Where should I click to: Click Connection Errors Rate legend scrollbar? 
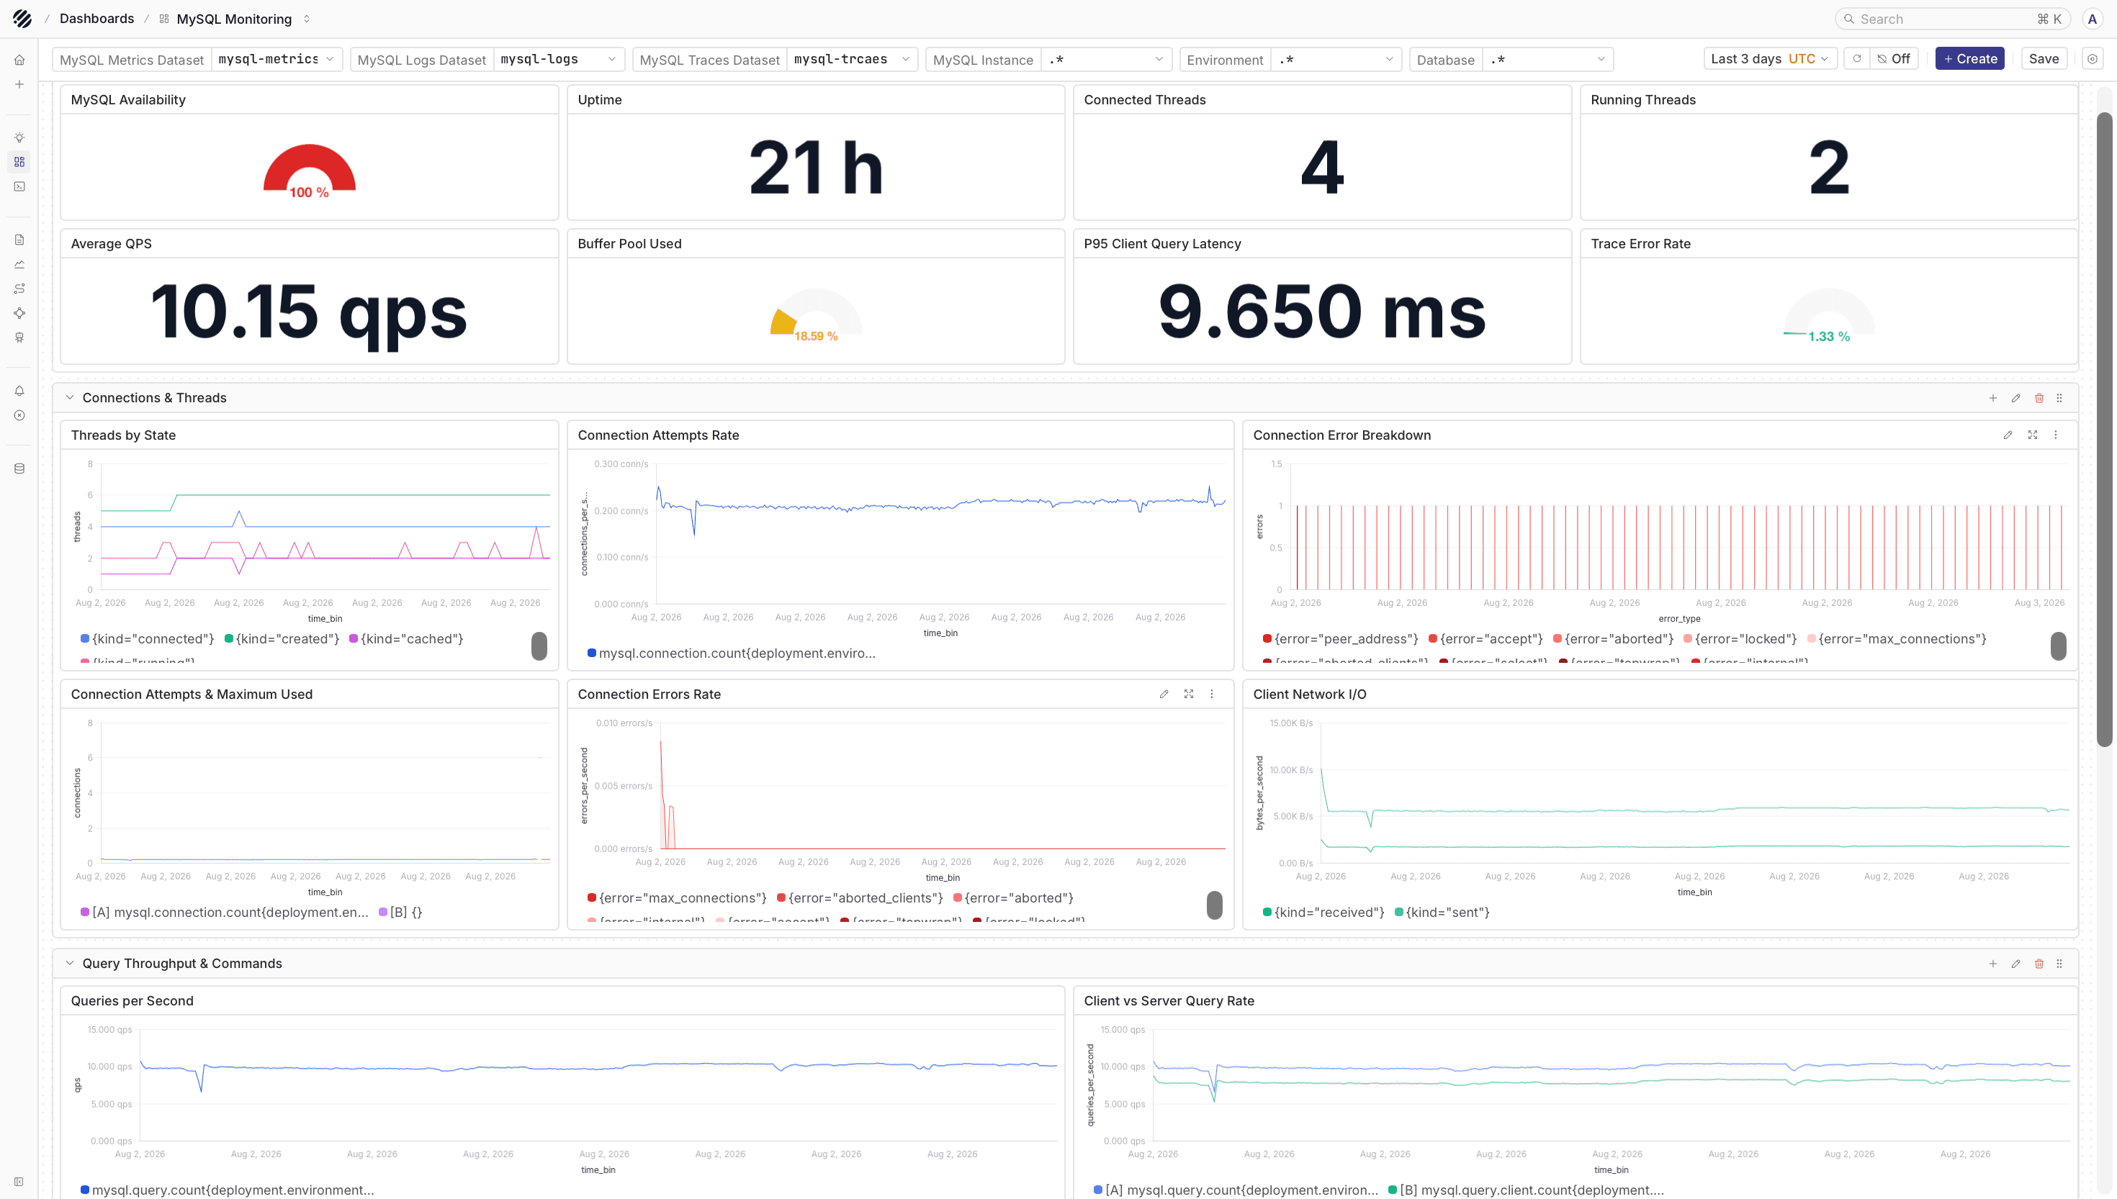tap(1214, 905)
